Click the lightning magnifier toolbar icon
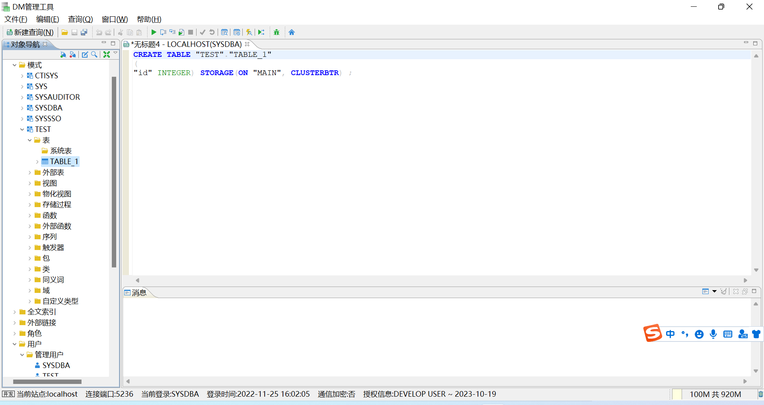Viewport: 764px width, 405px height. [249, 32]
